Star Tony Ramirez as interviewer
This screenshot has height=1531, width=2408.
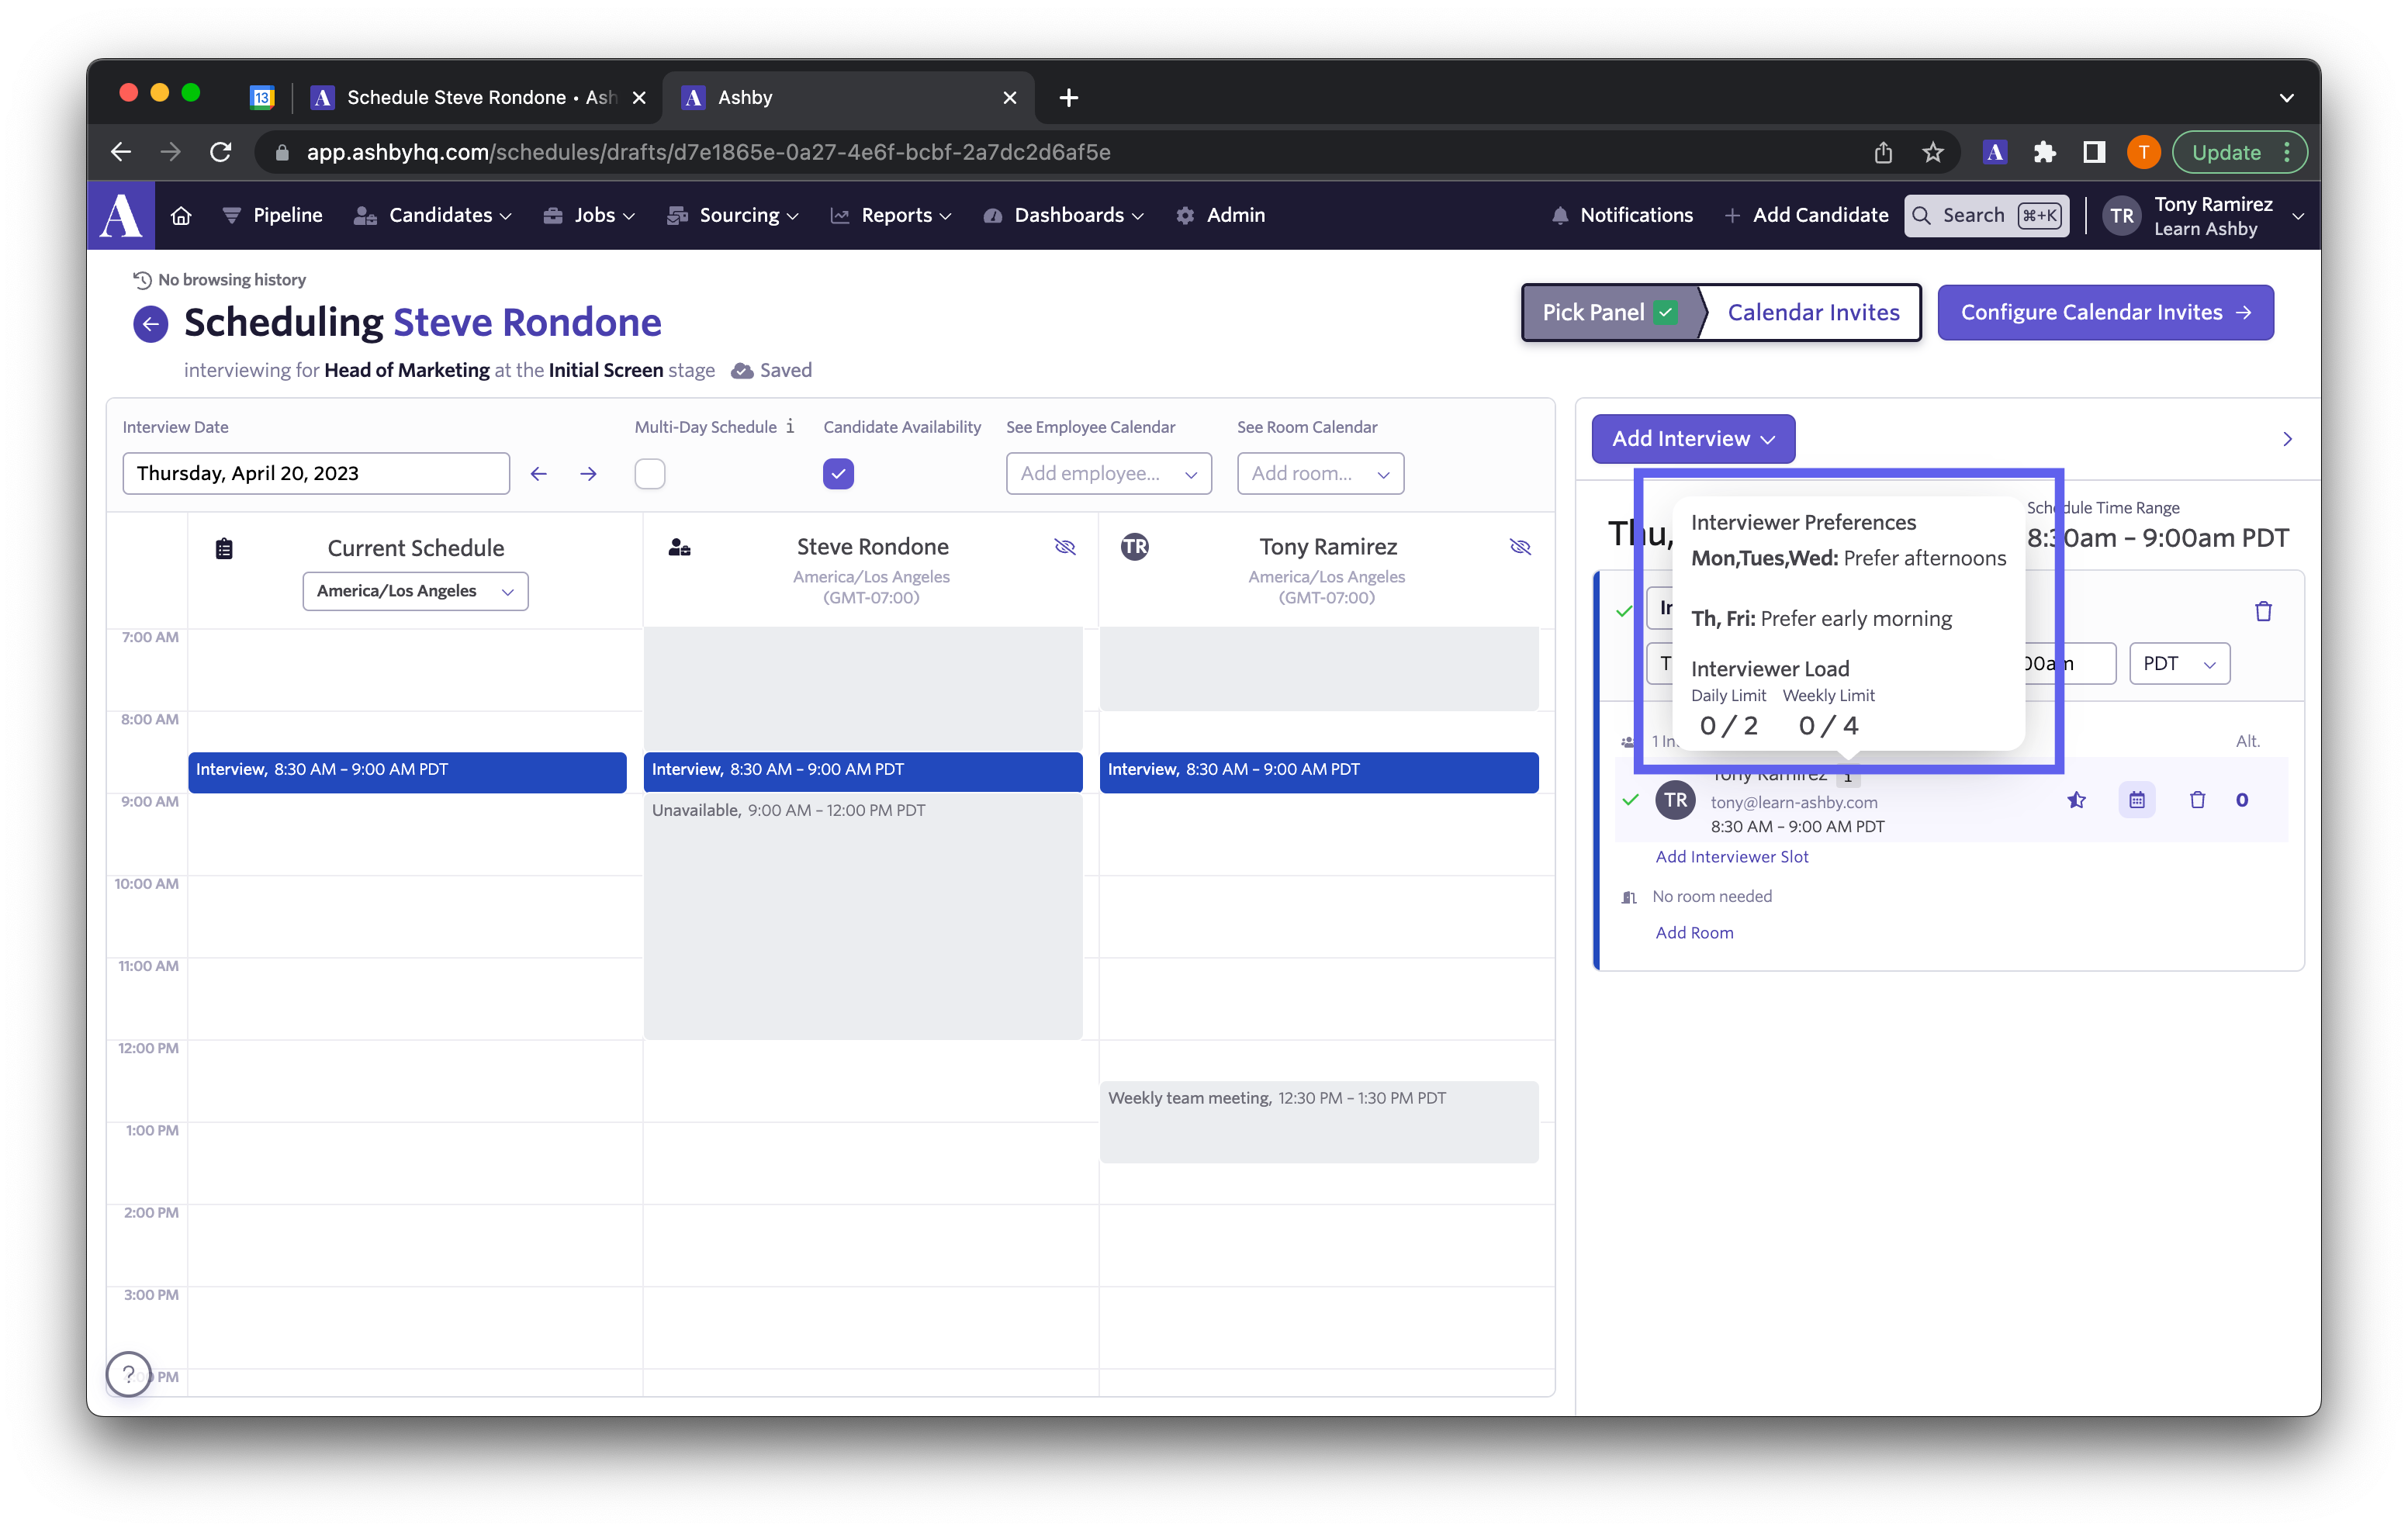pyautogui.click(x=2077, y=799)
